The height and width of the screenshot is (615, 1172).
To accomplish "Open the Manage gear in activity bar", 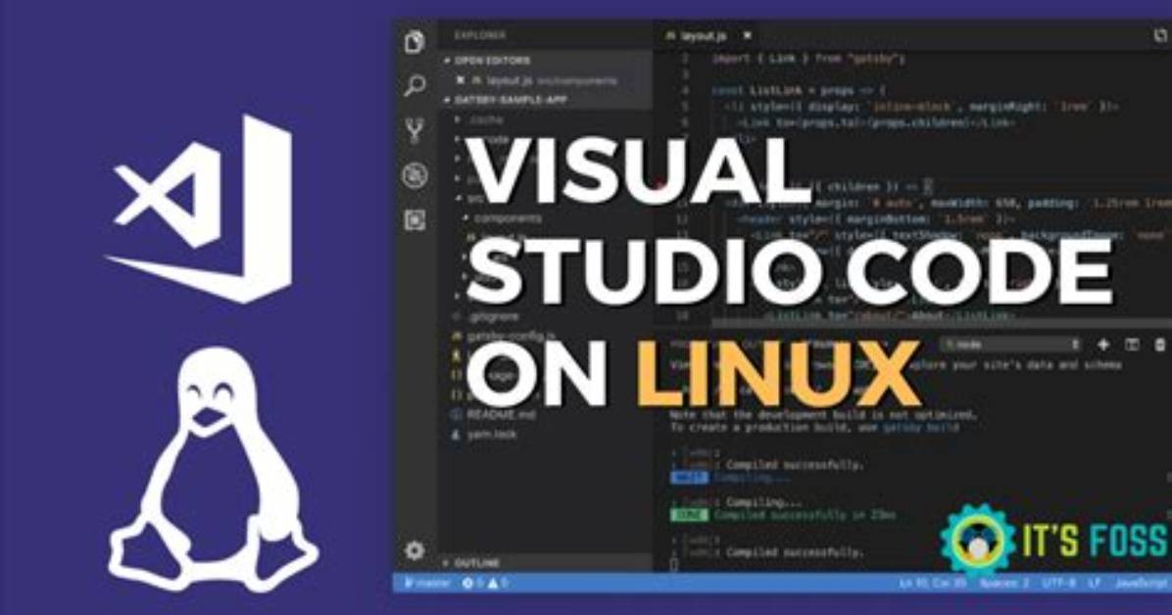I will tap(415, 550).
